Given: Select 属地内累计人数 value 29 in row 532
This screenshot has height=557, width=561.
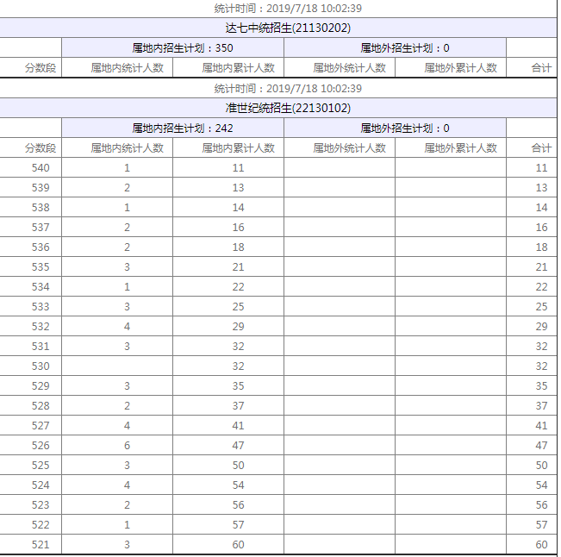Looking at the screenshot, I should [x=238, y=327].
